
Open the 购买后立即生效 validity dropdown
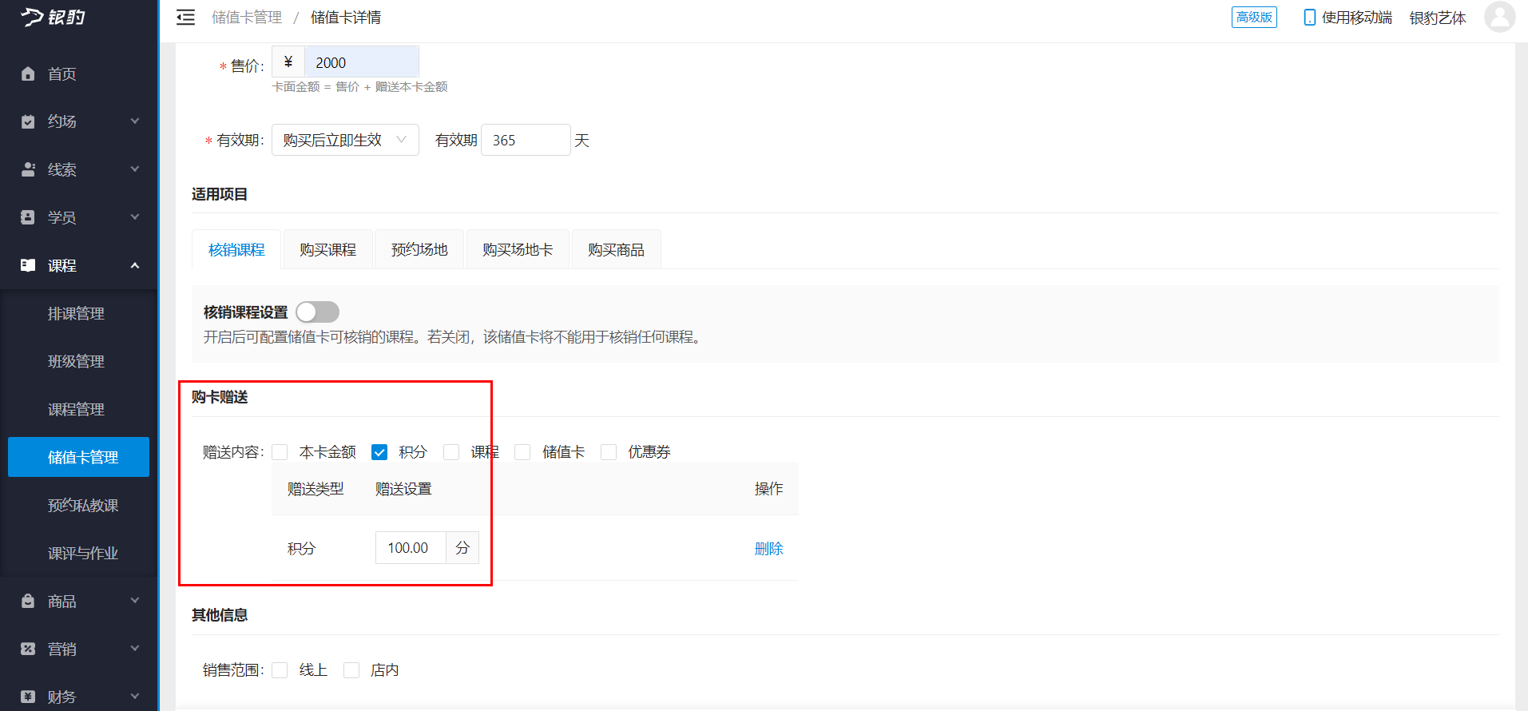pos(345,140)
